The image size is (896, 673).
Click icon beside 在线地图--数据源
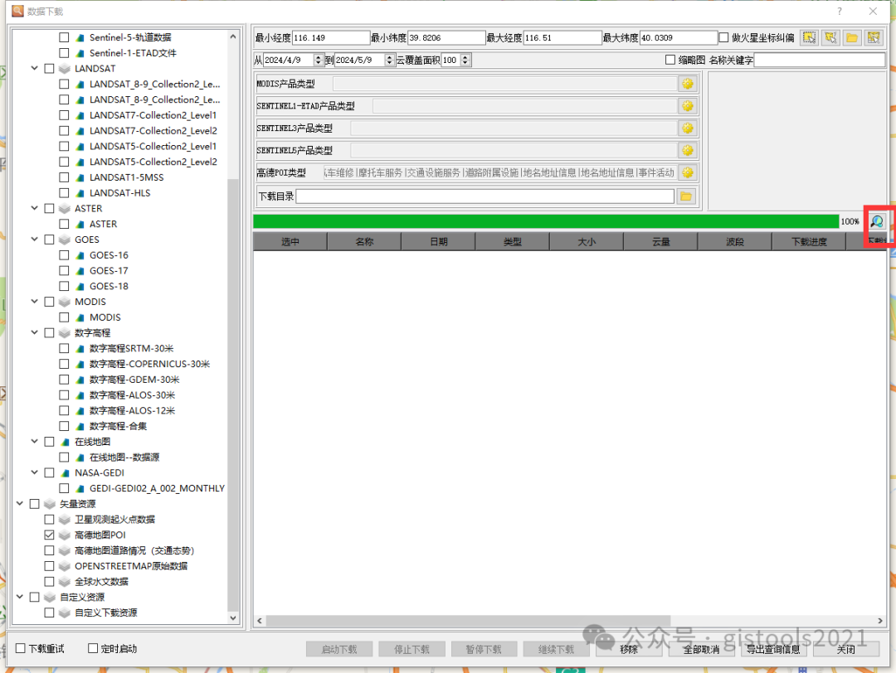(x=80, y=458)
